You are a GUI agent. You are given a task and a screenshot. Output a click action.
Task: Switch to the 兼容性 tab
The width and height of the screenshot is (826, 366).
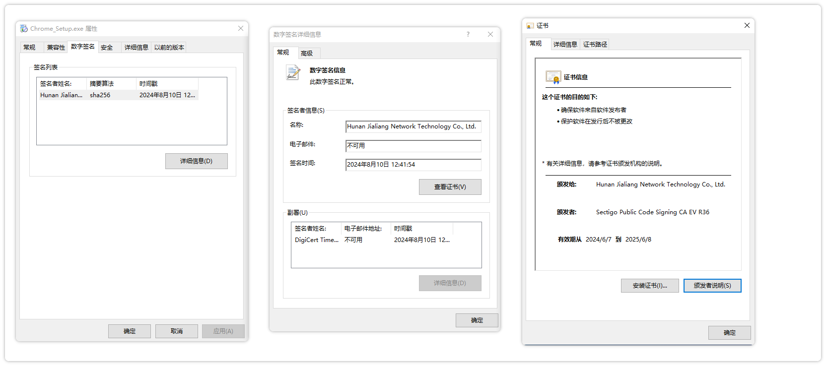[x=56, y=48]
